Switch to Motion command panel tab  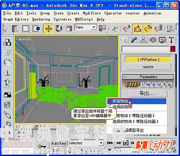(153, 40)
